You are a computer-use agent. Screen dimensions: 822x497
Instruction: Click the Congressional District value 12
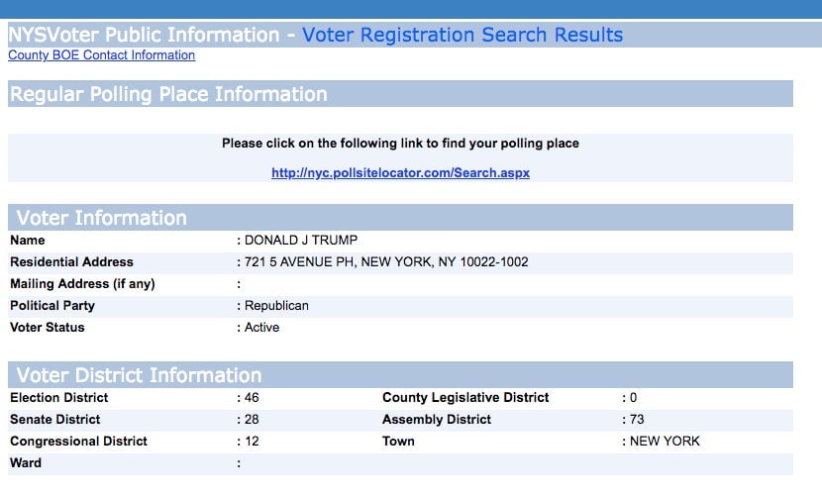[x=252, y=442]
